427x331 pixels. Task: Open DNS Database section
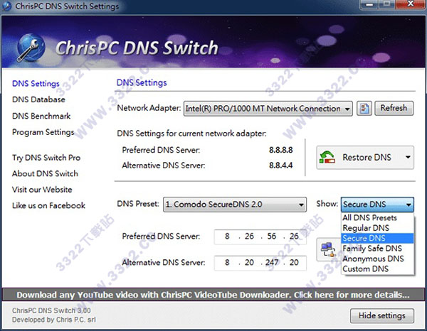coord(38,99)
